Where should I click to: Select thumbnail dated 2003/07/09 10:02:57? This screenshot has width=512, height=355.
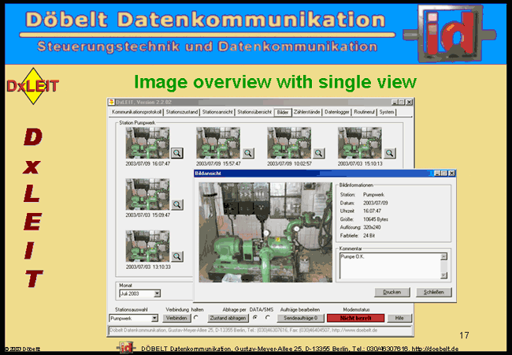(289, 143)
